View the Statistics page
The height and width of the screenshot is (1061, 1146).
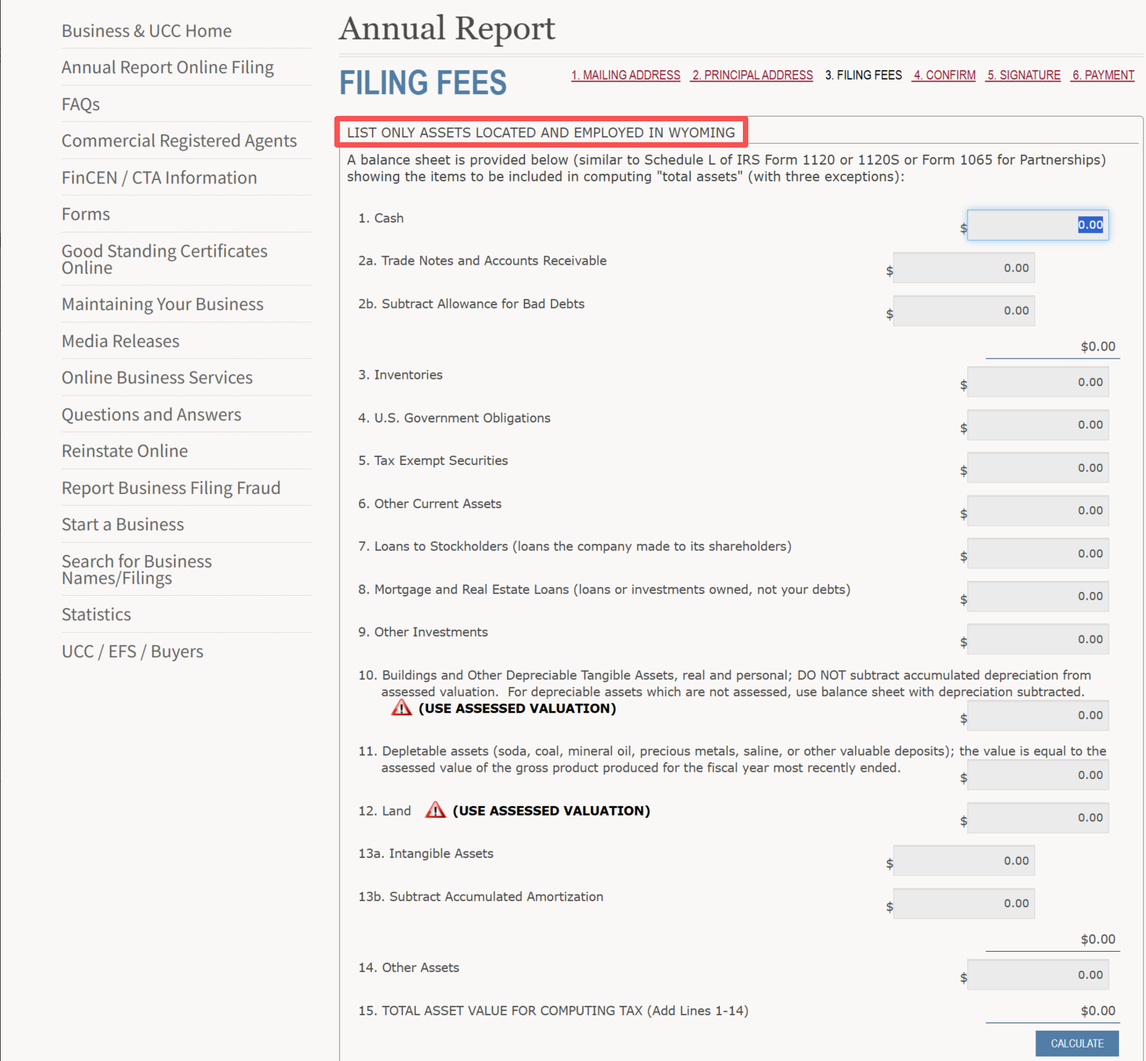click(96, 615)
